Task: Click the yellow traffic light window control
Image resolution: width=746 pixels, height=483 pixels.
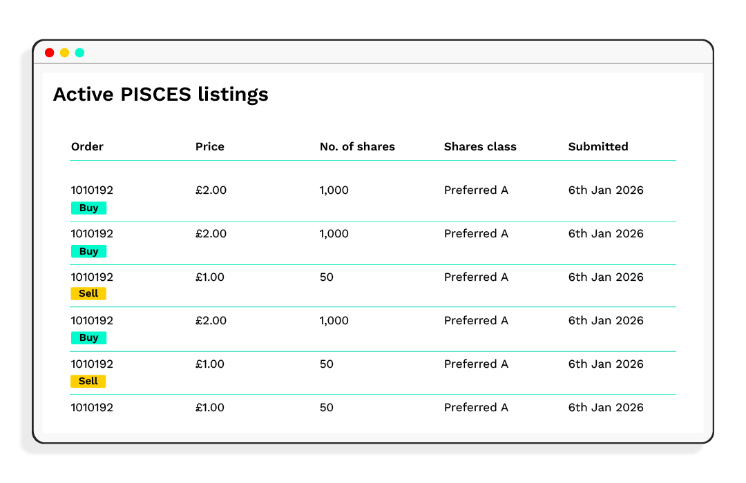Action: pos(64,52)
